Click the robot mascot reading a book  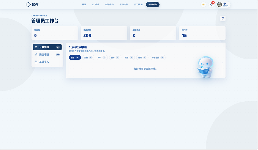(205, 67)
